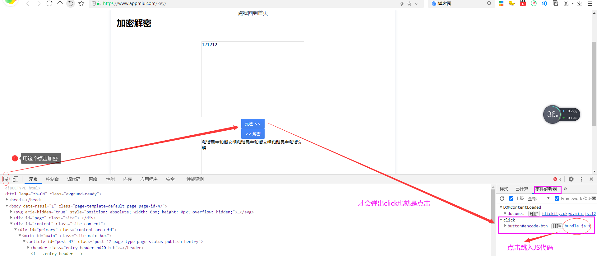Switch to the 应用程序 tab
This screenshot has height=256, width=597.
point(149,179)
